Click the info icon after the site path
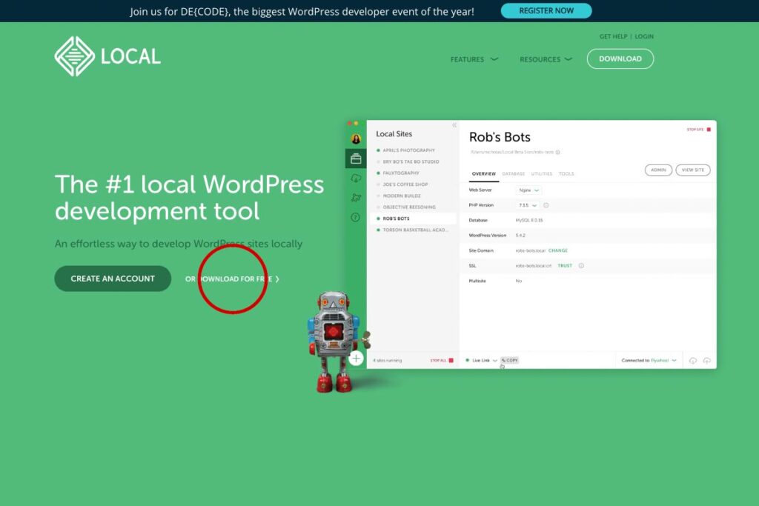 point(557,152)
